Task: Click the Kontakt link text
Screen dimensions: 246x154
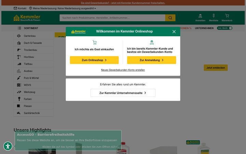Action: [22, 8]
